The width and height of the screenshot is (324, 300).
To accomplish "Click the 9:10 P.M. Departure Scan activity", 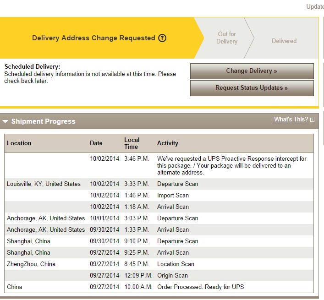I will [x=177, y=241].
